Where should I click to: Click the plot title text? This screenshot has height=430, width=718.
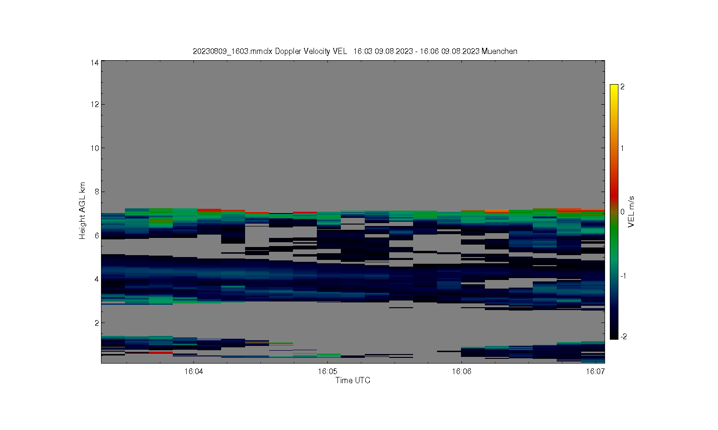355,51
